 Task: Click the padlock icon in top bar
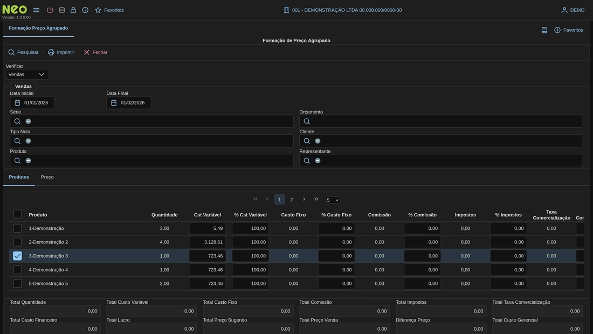73,10
